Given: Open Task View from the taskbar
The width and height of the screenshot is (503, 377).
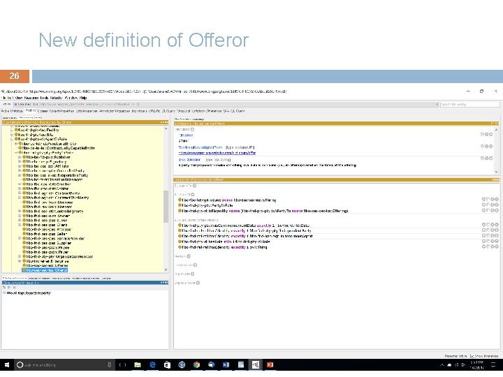Looking at the screenshot, I should tap(122, 365).
